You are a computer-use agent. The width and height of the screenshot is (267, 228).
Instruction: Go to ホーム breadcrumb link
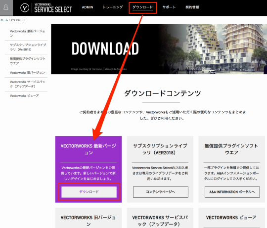tap(4, 20)
